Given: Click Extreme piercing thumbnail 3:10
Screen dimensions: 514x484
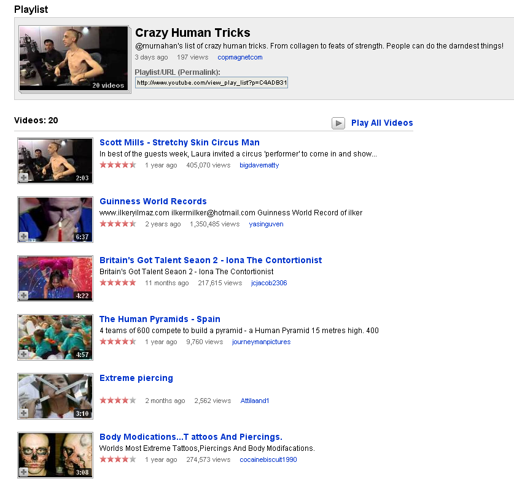Looking at the screenshot, I should [x=55, y=396].
